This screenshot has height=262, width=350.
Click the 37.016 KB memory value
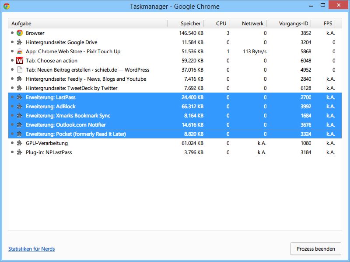pyautogui.click(x=192, y=69)
